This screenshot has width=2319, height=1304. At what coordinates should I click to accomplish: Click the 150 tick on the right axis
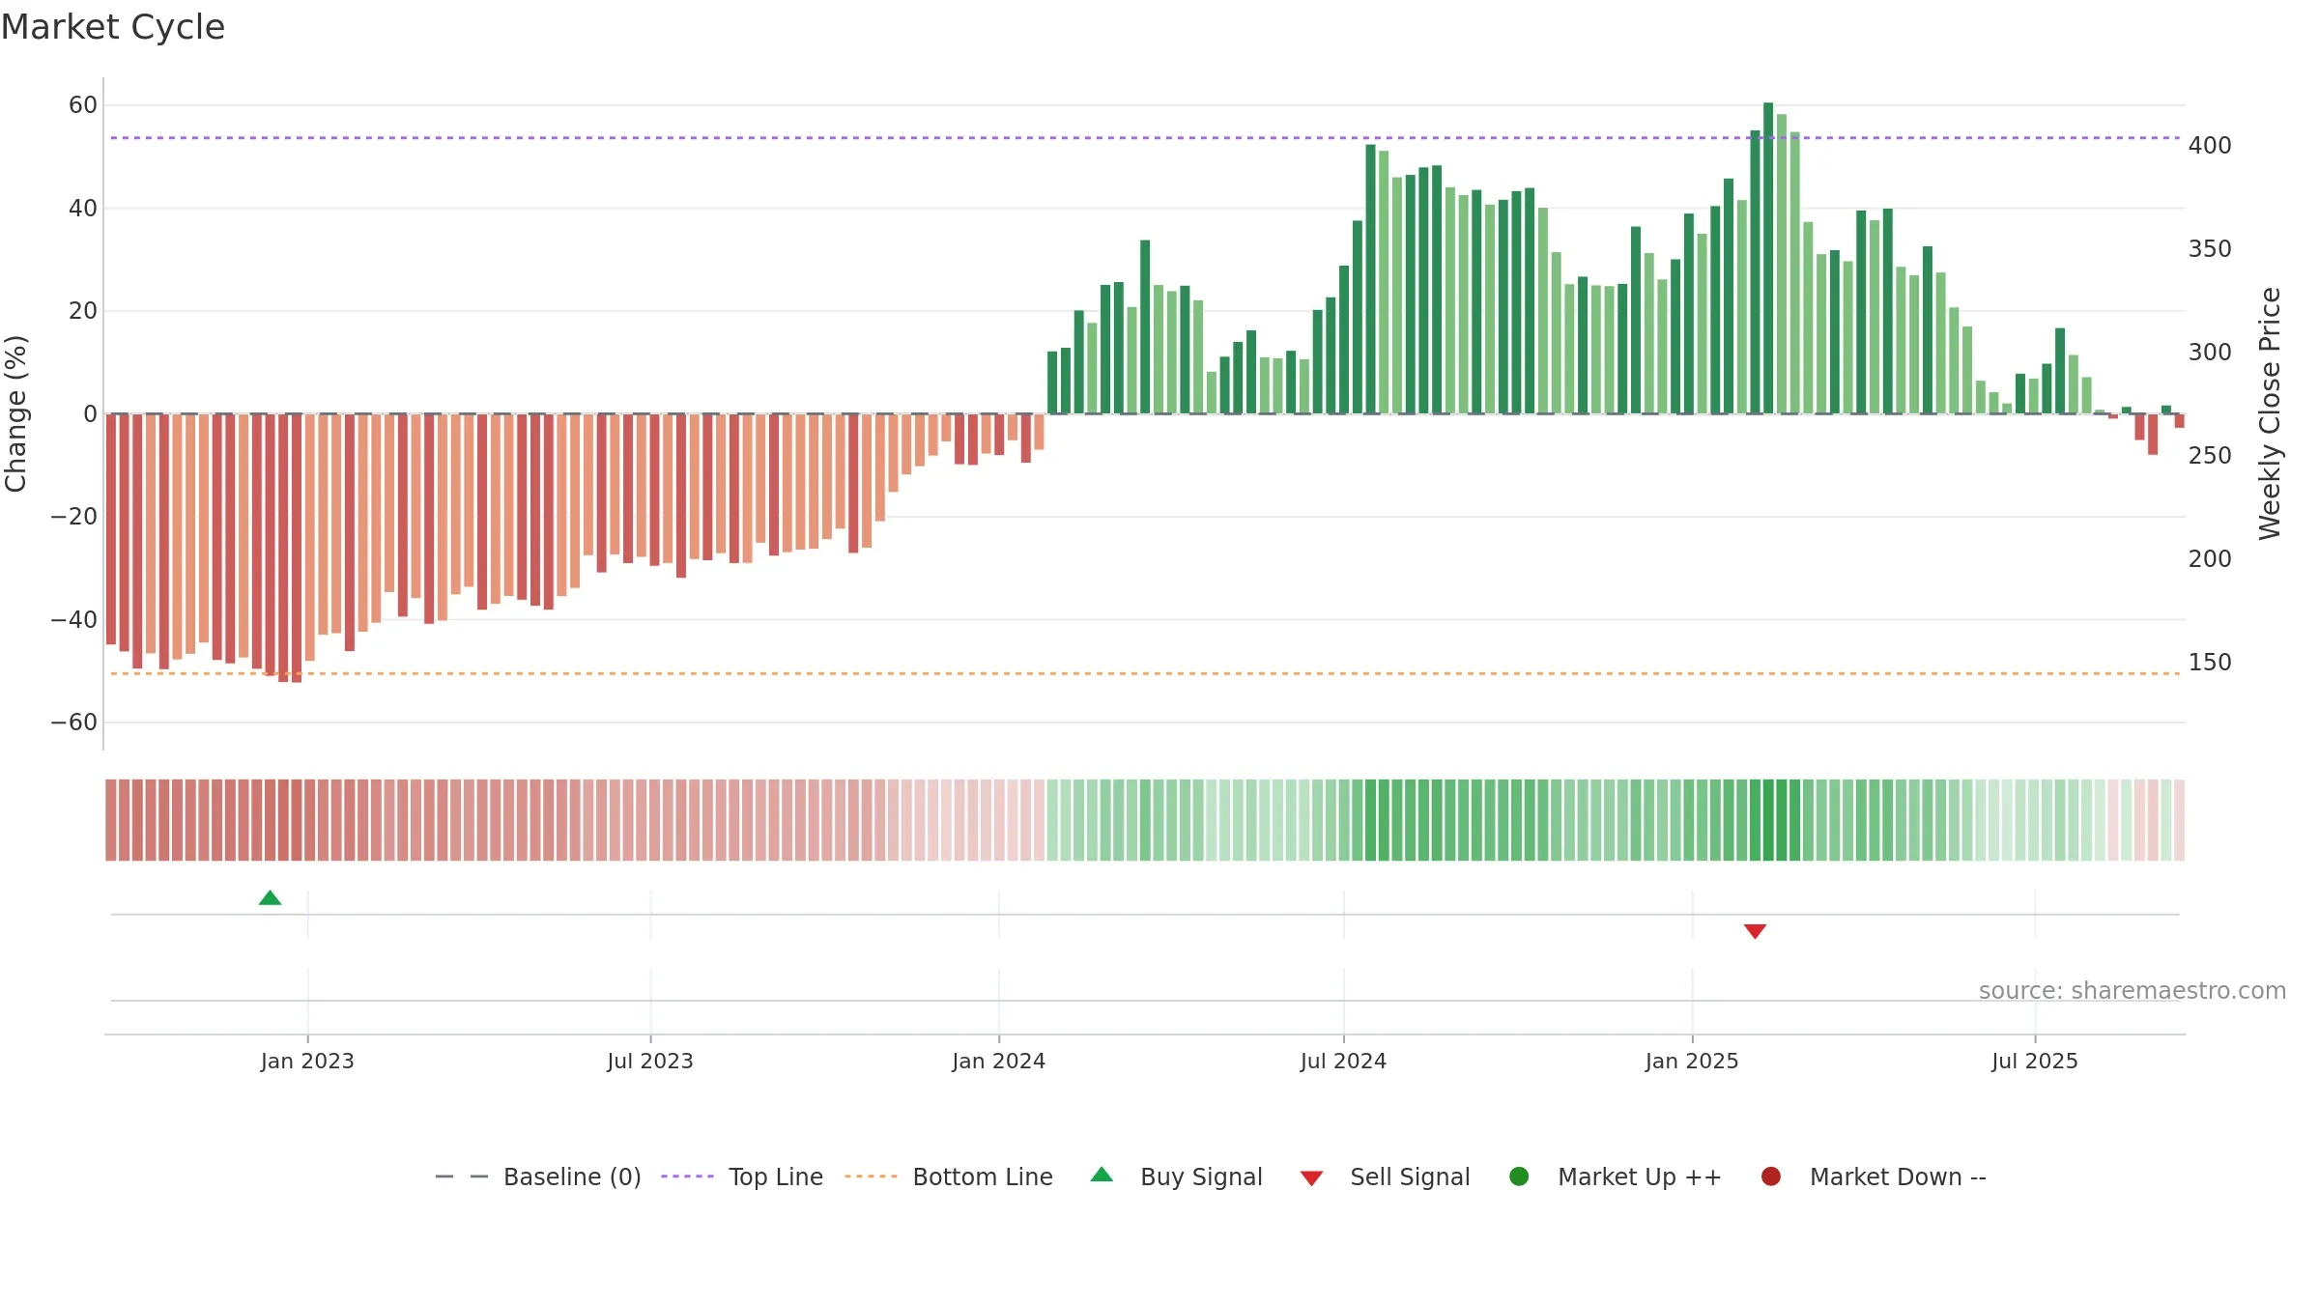click(2210, 663)
